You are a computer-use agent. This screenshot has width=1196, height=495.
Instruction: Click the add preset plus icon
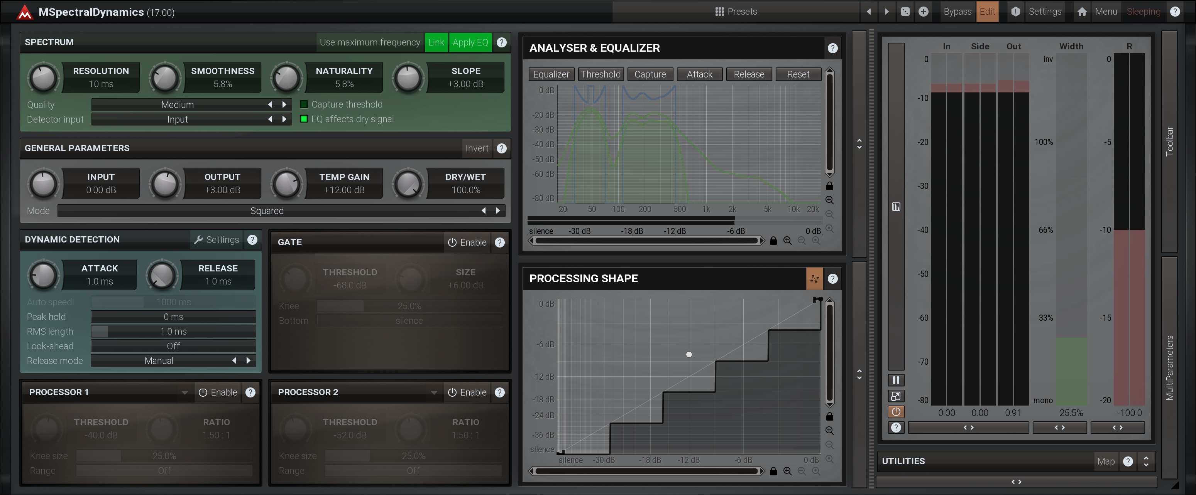coord(924,12)
